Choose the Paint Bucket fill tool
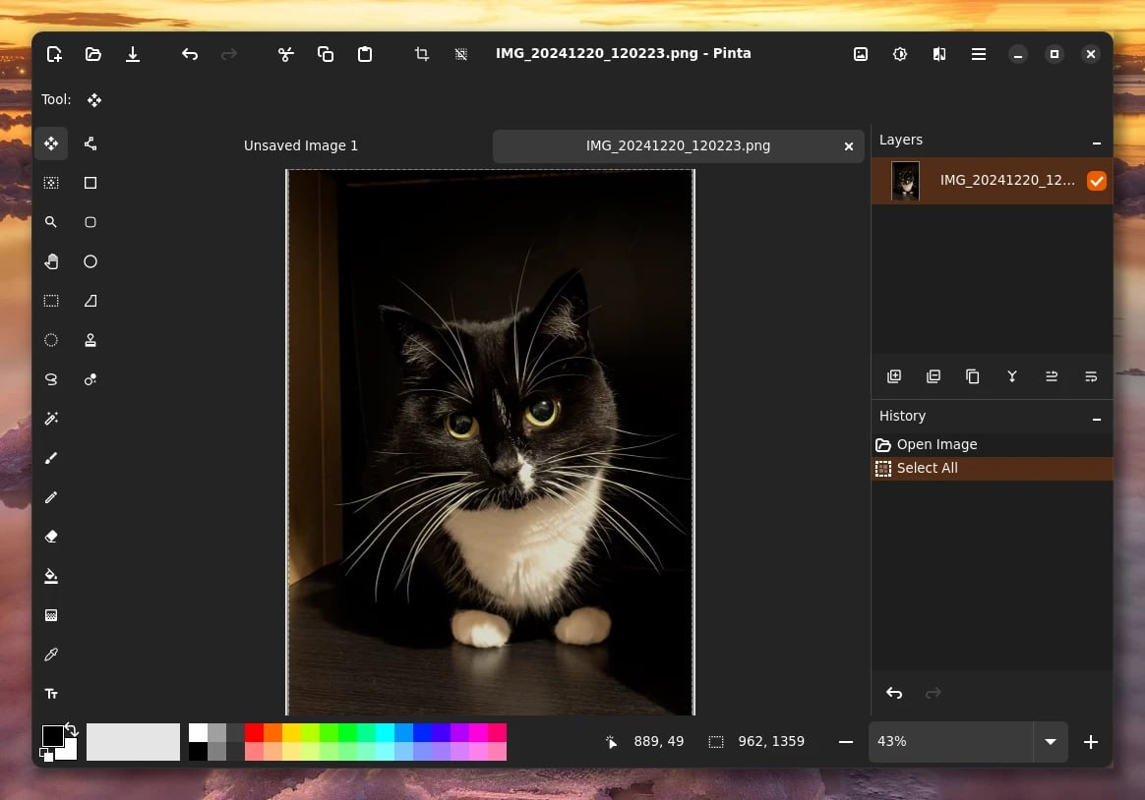Screen dimensions: 1145x800 51,576
